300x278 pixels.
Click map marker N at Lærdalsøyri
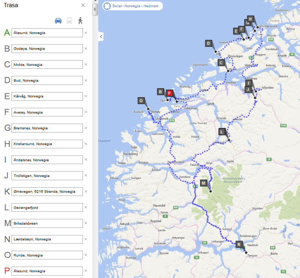239,244
